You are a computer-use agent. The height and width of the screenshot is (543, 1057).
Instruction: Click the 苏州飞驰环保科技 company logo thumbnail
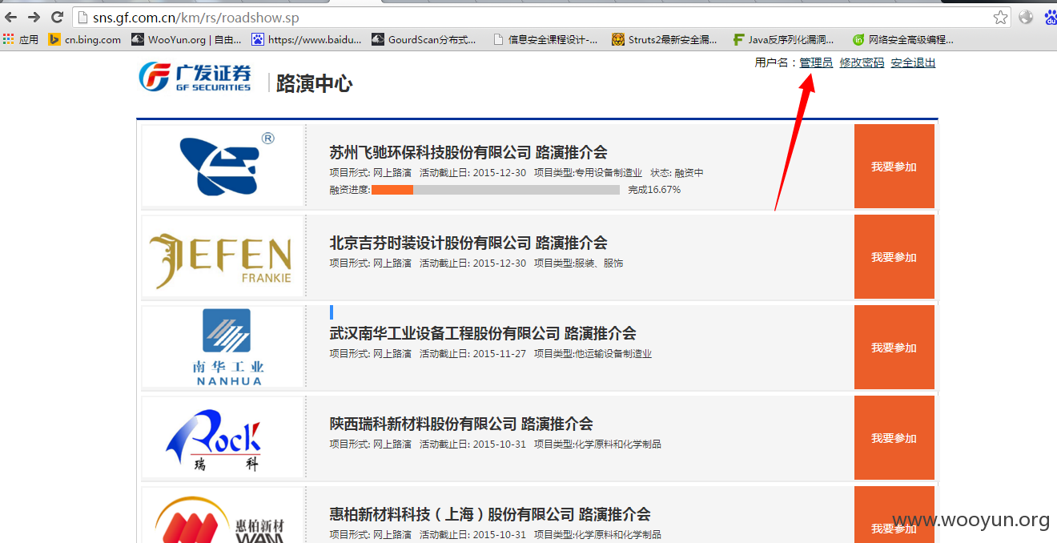pyautogui.click(x=223, y=166)
